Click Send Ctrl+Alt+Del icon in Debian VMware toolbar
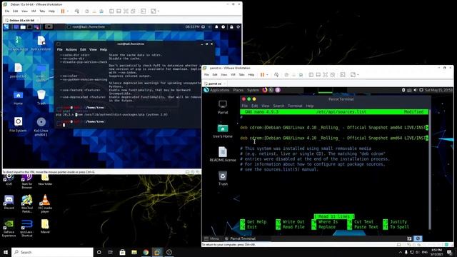The height and width of the screenshot is (257, 457). click(77, 11)
